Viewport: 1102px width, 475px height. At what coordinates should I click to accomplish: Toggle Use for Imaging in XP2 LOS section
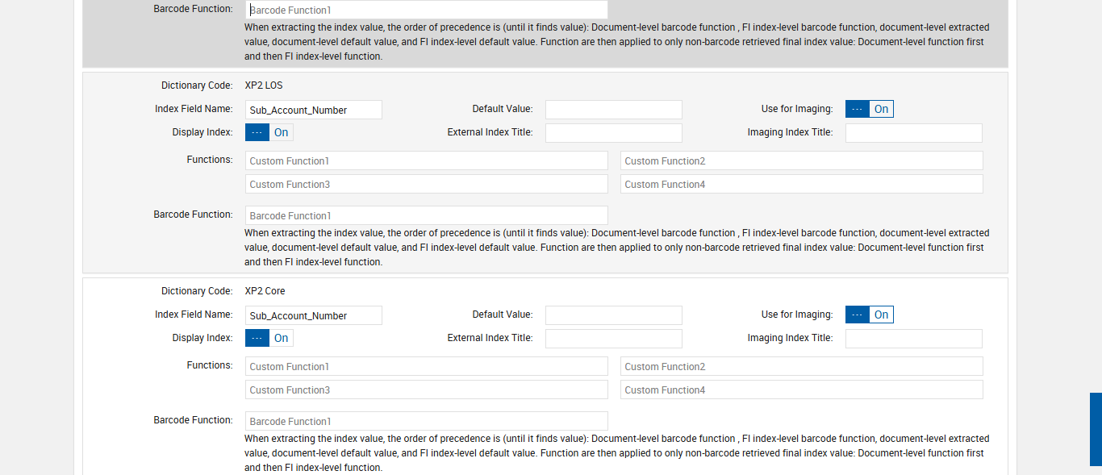point(869,109)
